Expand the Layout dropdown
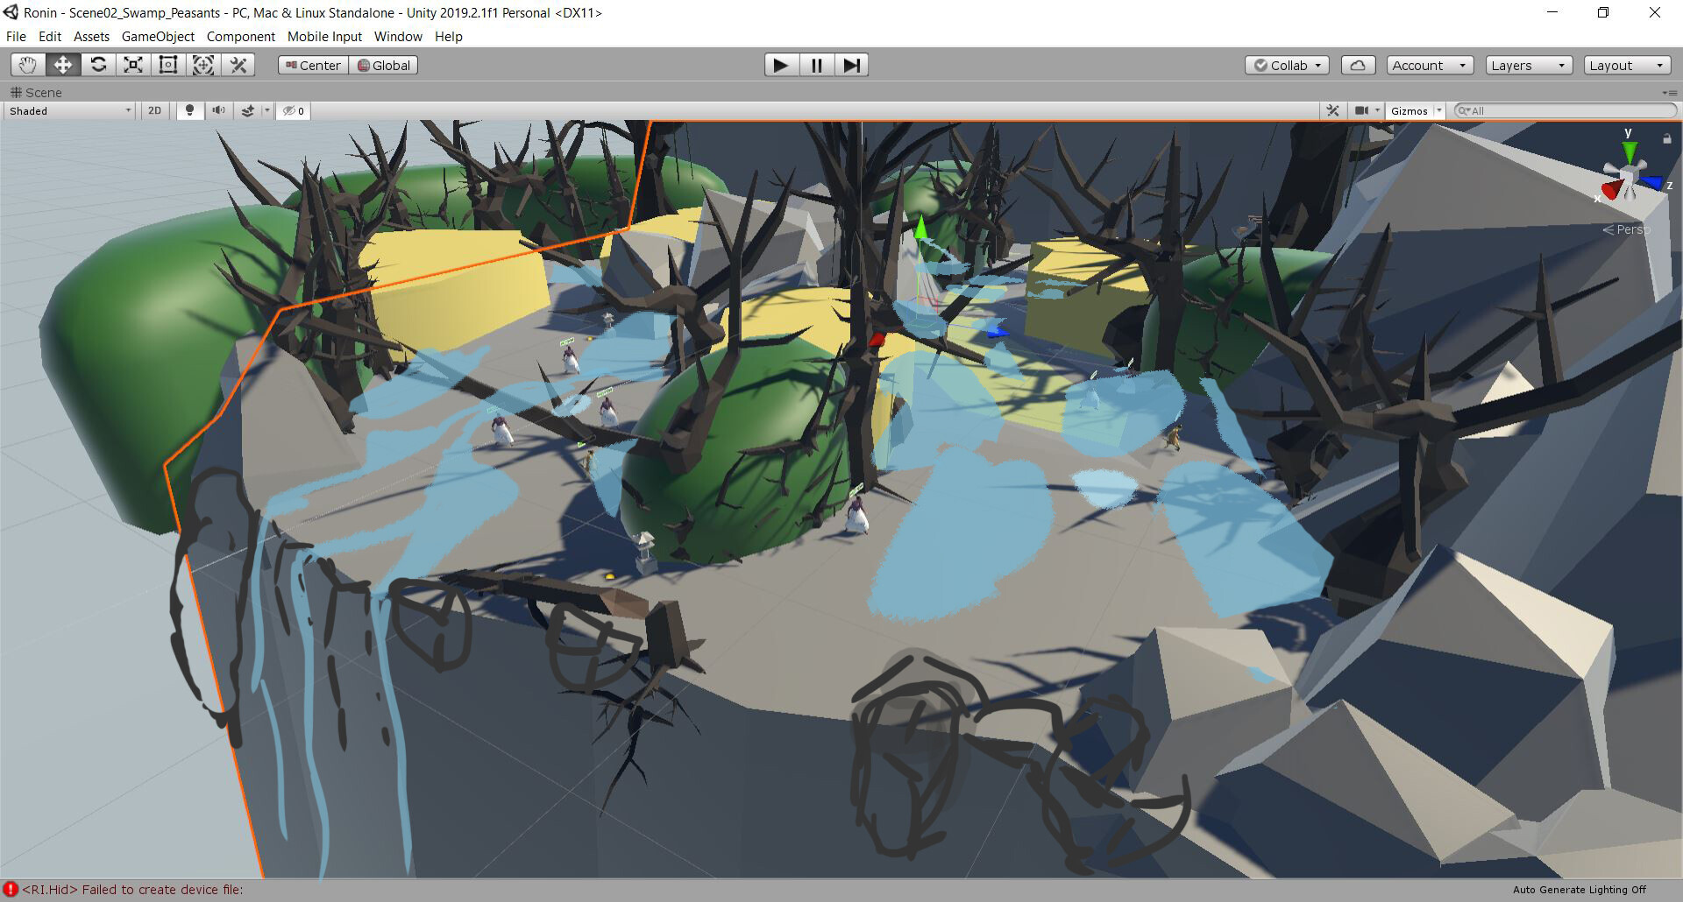 click(1626, 65)
